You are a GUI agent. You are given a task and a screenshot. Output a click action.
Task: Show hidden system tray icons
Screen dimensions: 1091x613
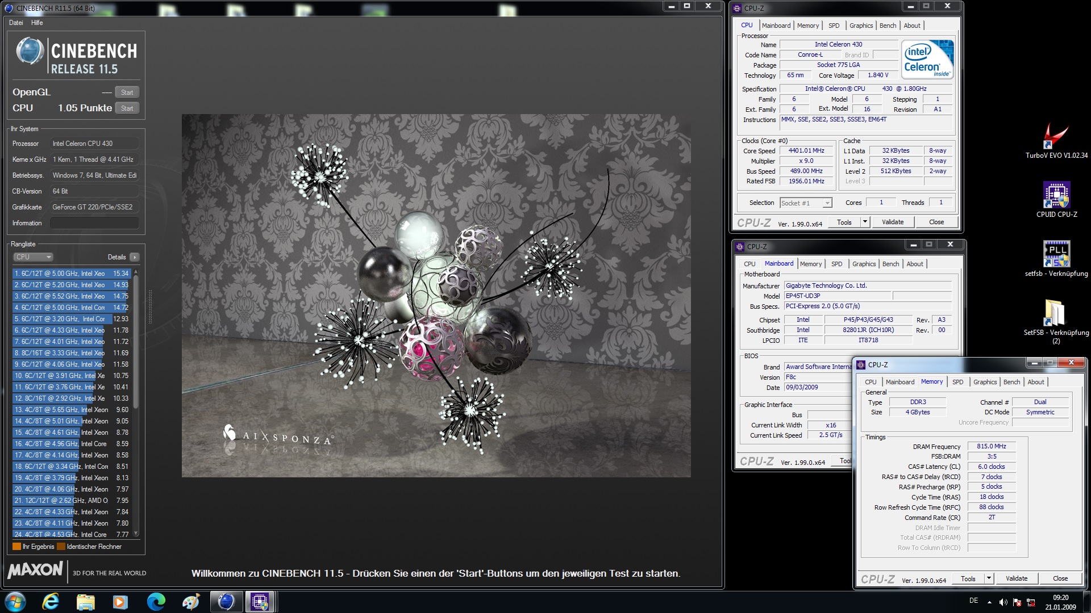989,602
